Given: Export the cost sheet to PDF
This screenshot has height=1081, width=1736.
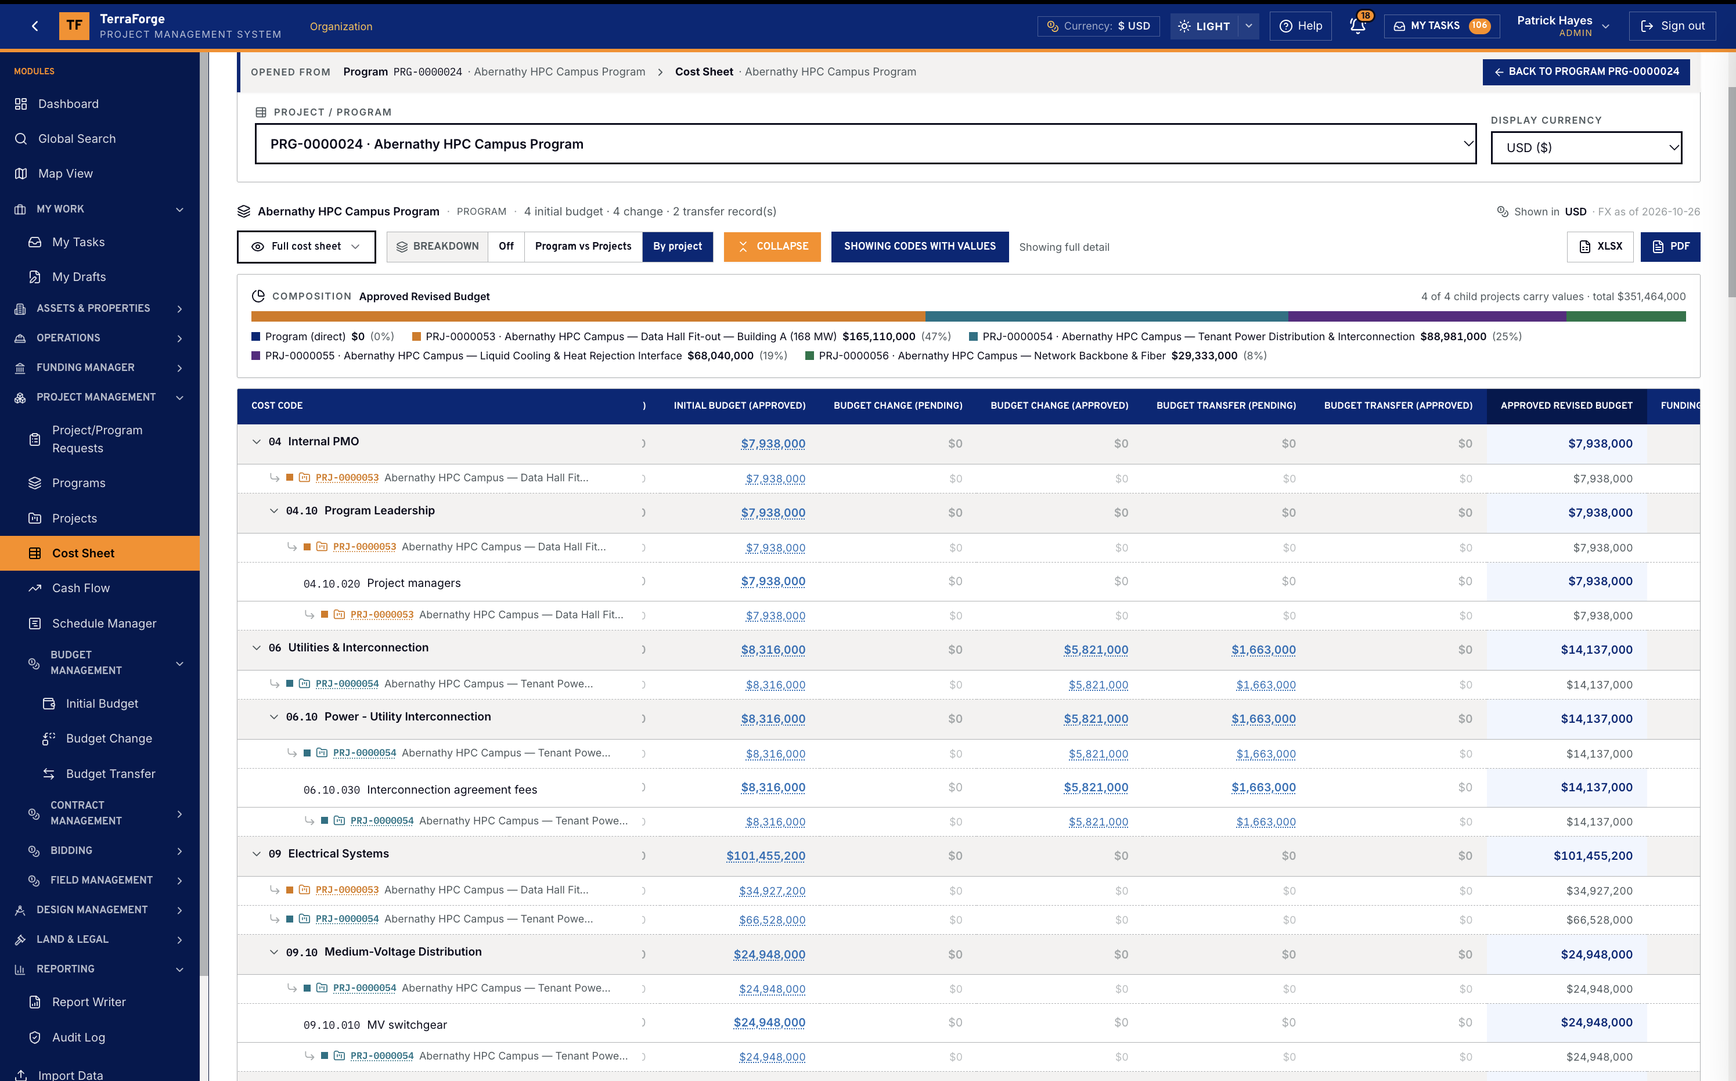Looking at the screenshot, I should coord(1670,247).
